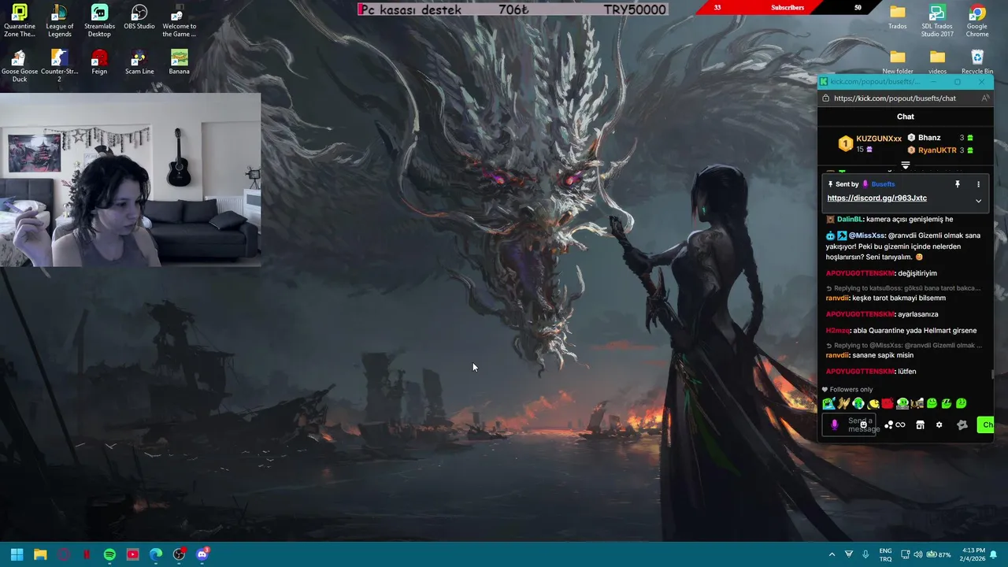The image size is (1008, 567).
Task: Switch ENG TRQ input language
Action: tap(885, 554)
